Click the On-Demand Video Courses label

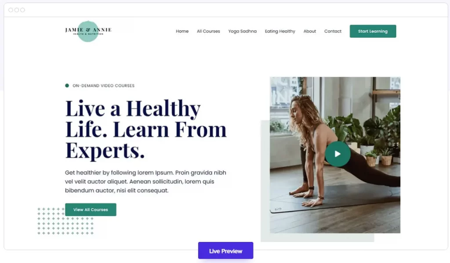[x=103, y=86]
